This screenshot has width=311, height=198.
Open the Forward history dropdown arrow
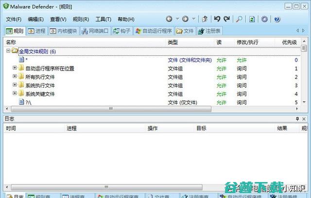(x=194, y=19)
